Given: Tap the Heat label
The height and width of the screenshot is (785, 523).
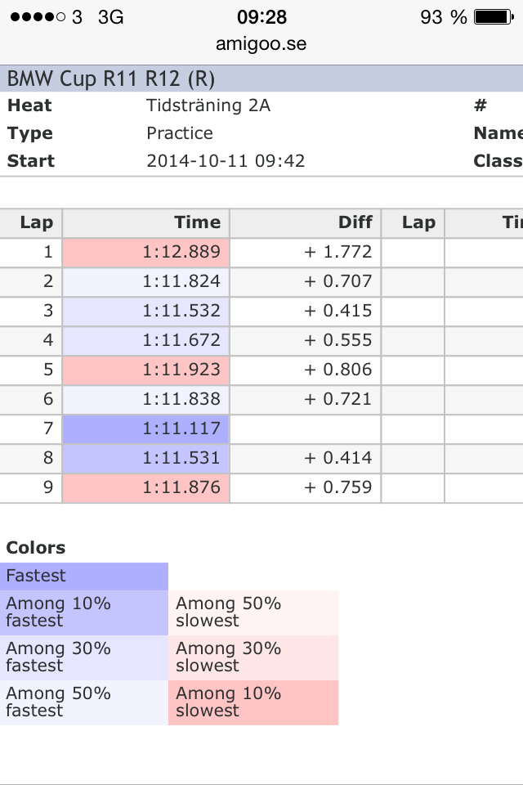Looking at the screenshot, I should [29, 105].
